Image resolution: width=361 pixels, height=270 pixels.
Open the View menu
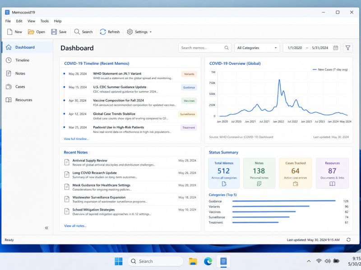click(x=31, y=21)
